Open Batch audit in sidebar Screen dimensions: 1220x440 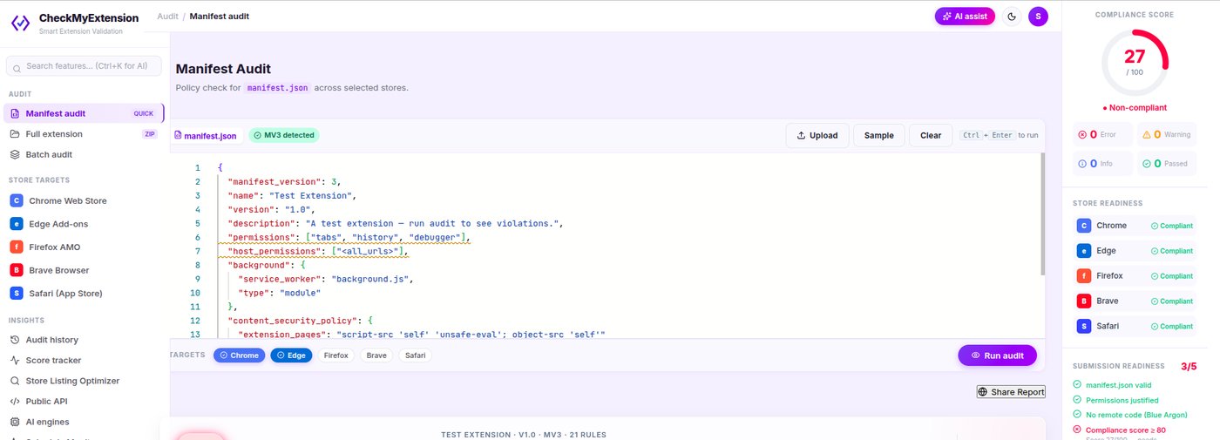(x=84, y=154)
